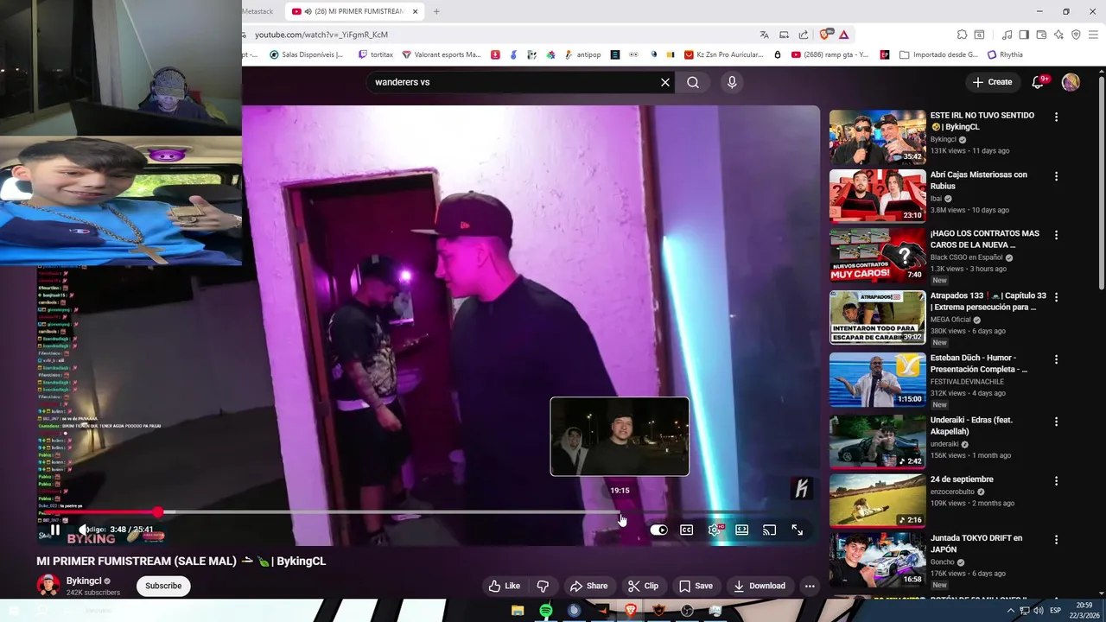This screenshot has height=622, width=1106.
Task: Open the browser extensions puzzle icon
Action: (962, 35)
